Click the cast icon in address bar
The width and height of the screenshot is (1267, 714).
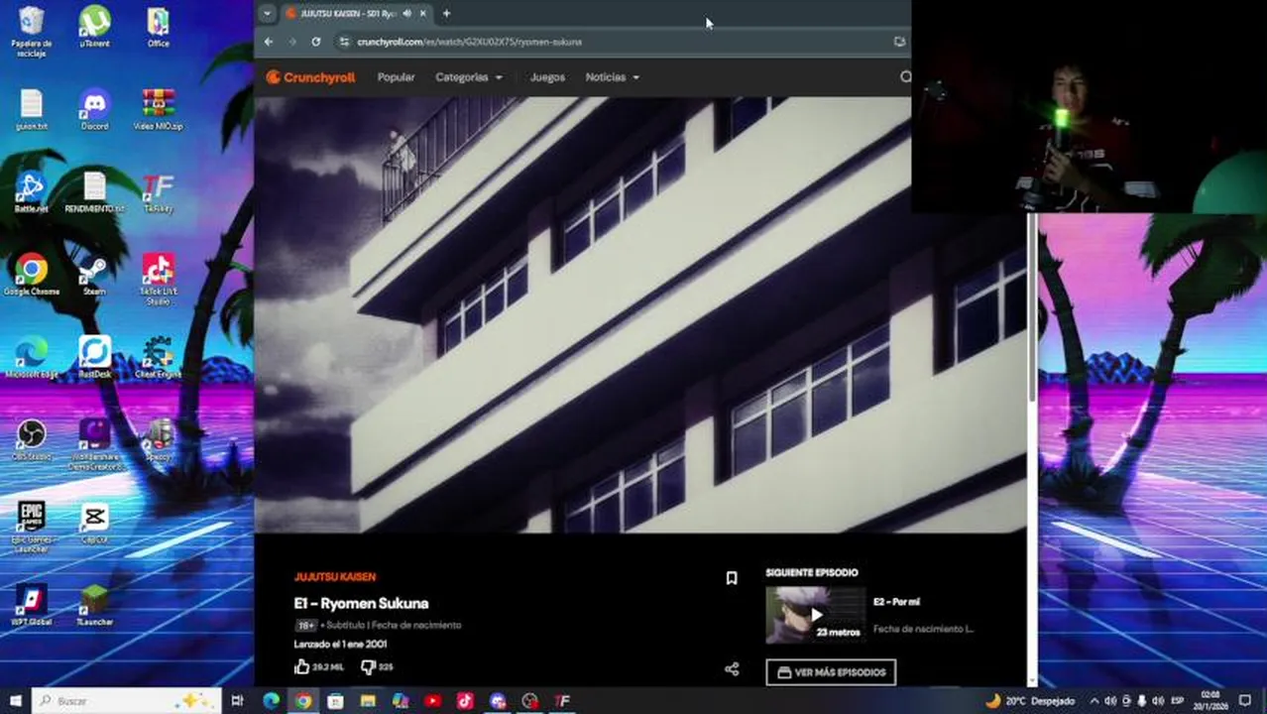coord(899,42)
